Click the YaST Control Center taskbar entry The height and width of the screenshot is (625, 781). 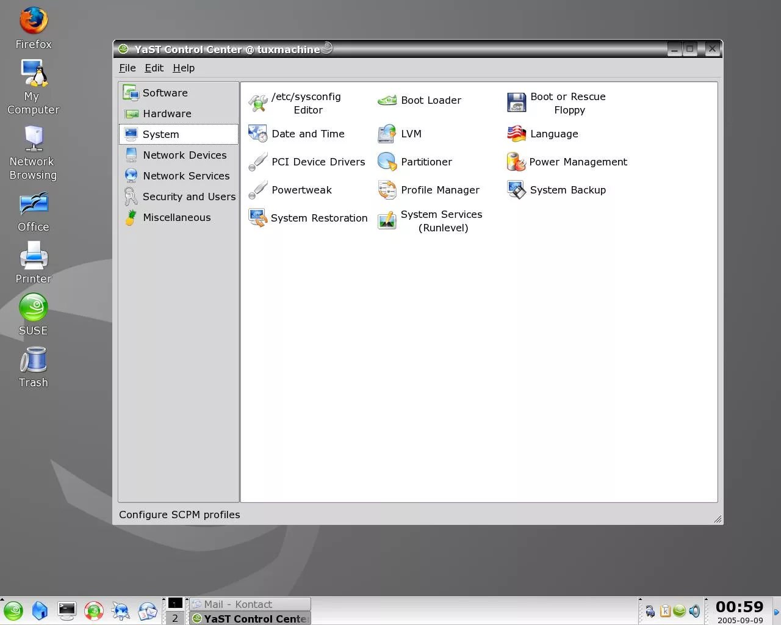tap(250, 618)
